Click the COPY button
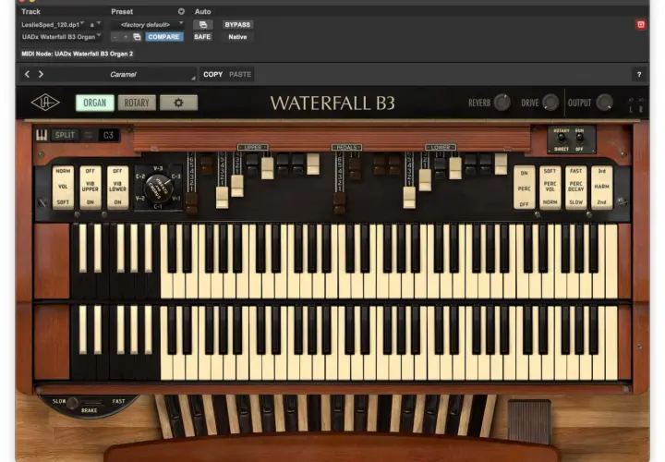Image resolution: width=665 pixels, height=462 pixels. 213,74
